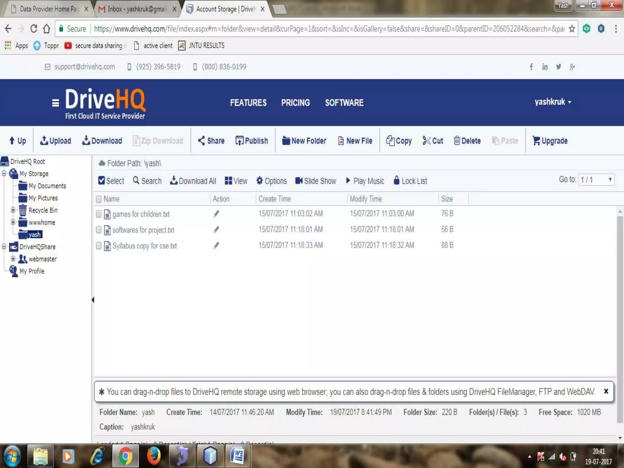Click the Delete trash icon
The image size is (624, 468).
click(457, 140)
